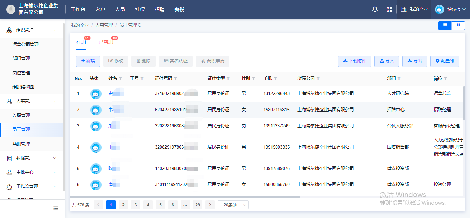
Task: Open 工作台 in top navigation
Action: click(x=78, y=9)
